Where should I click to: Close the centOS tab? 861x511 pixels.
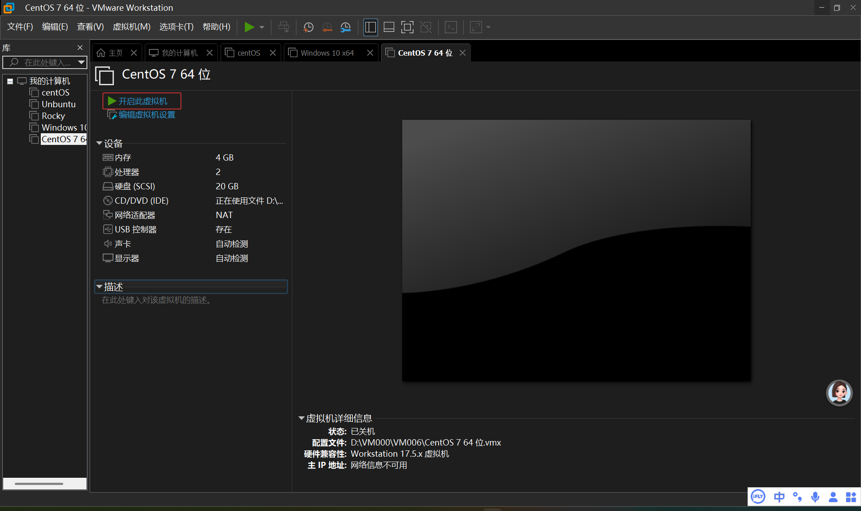[x=273, y=53]
